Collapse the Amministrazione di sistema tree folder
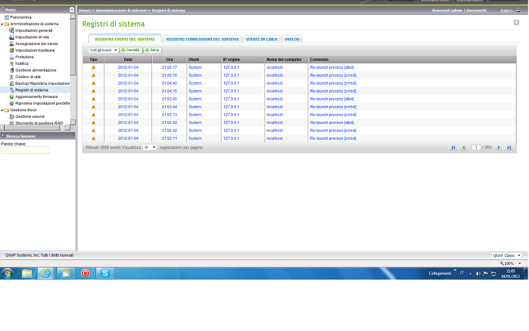Screen dimensions: 529x331 pyautogui.click(x=3, y=24)
